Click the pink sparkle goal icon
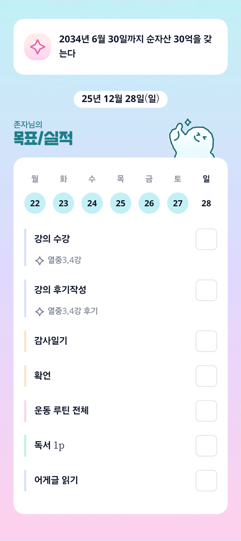This screenshot has height=541, width=241. coord(38,47)
